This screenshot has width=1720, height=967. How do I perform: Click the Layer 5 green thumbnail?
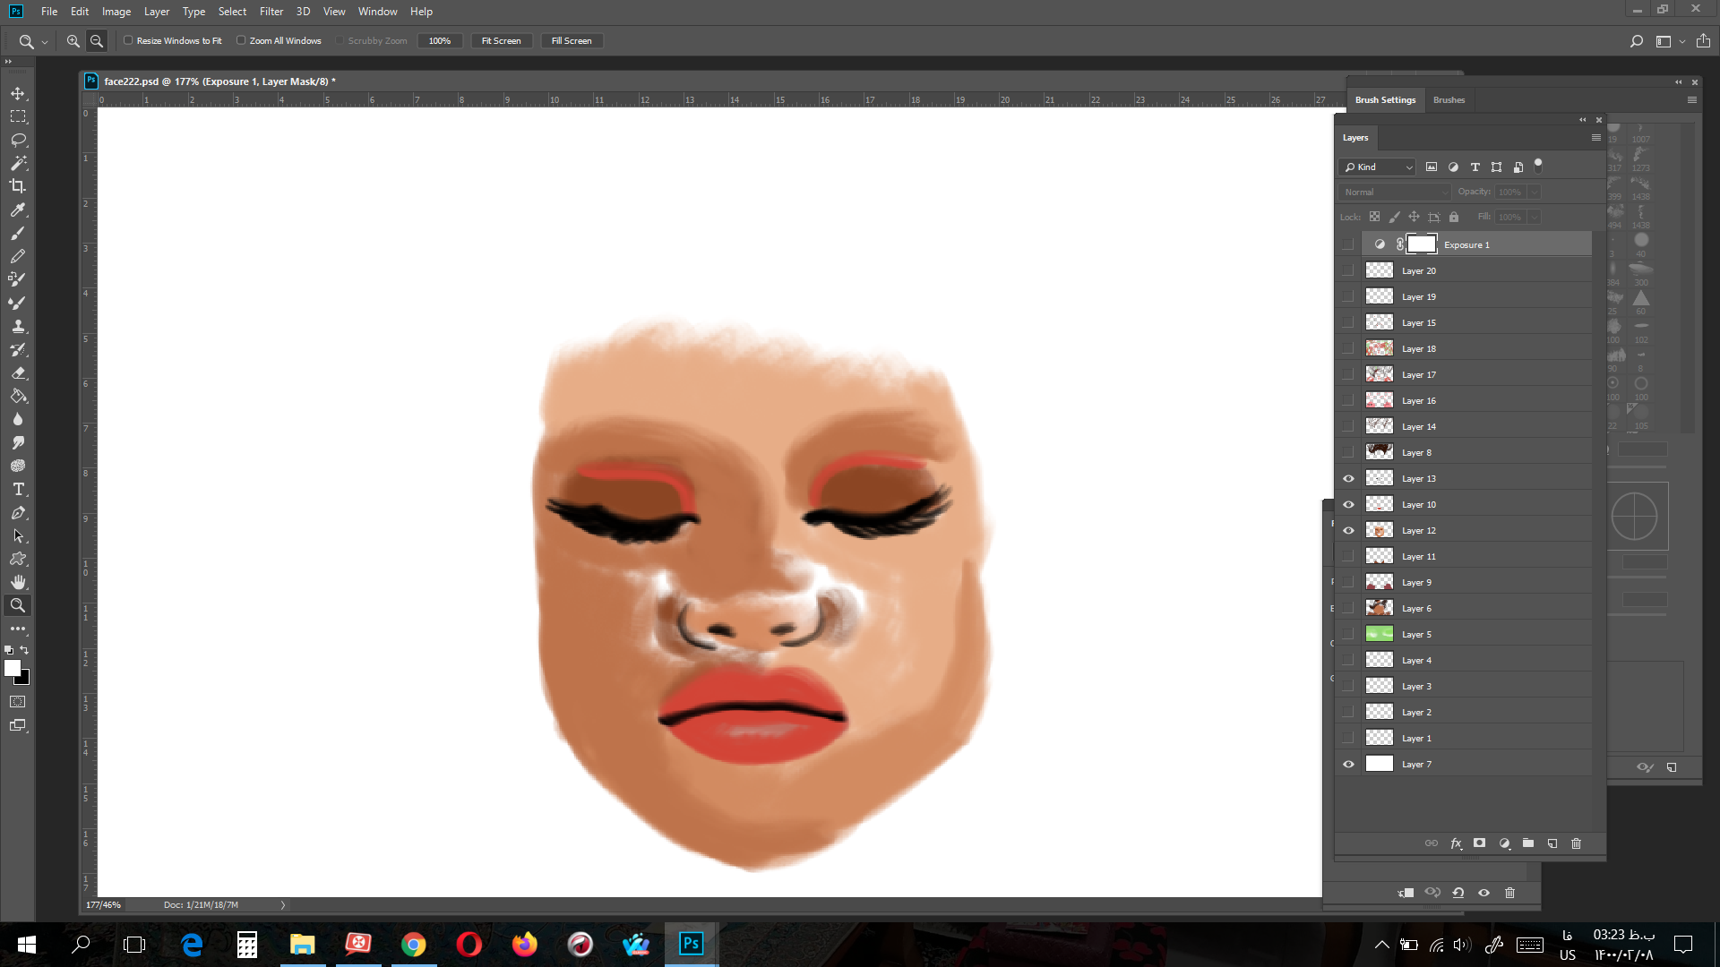coord(1379,635)
